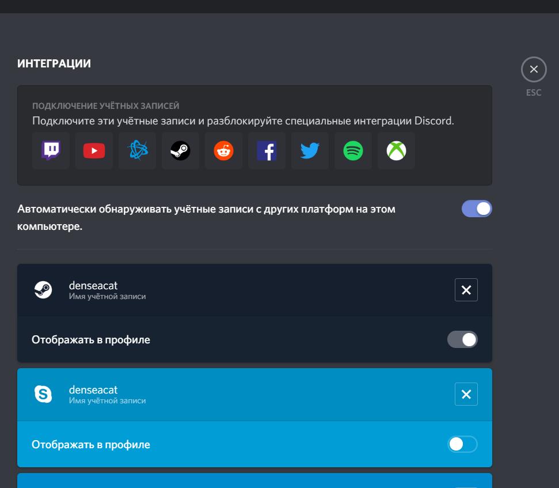The height and width of the screenshot is (488, 559).
Task: Click the ESC label below the close button
Action: click(x=534, y=93)
